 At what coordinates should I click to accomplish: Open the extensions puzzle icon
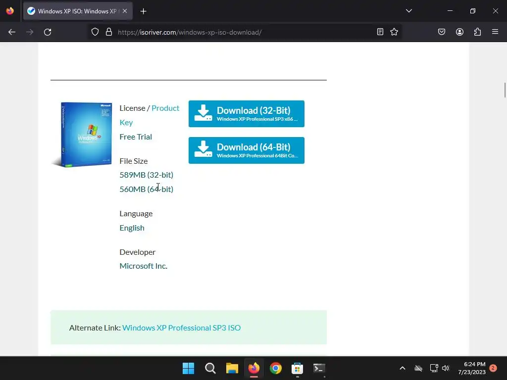point(478,32)
